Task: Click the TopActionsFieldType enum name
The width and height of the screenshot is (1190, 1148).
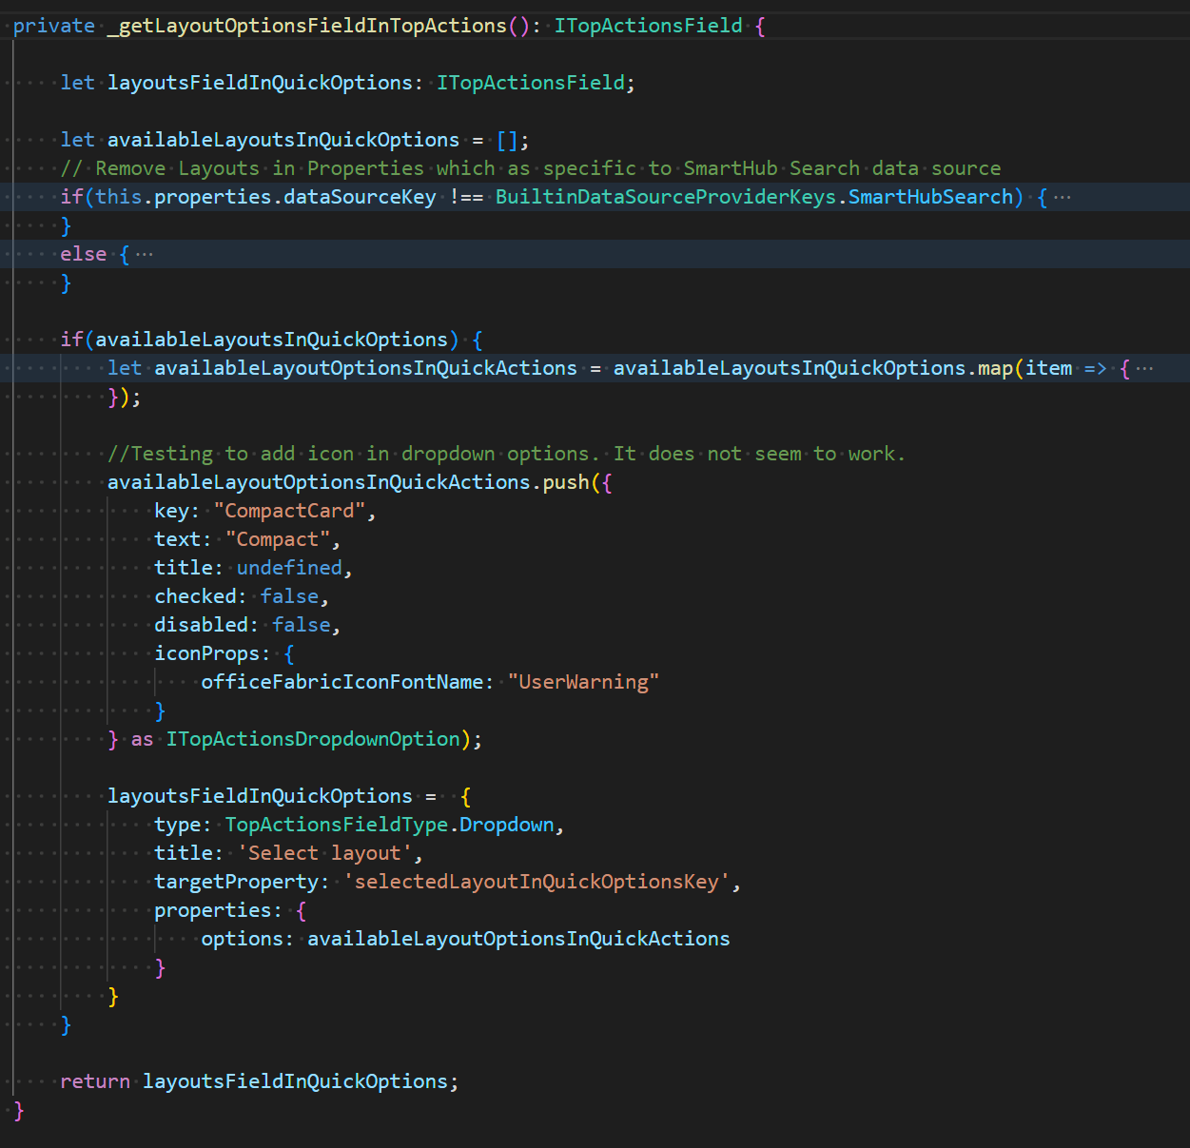Action: pyautogui.click(x=337, y=825)
